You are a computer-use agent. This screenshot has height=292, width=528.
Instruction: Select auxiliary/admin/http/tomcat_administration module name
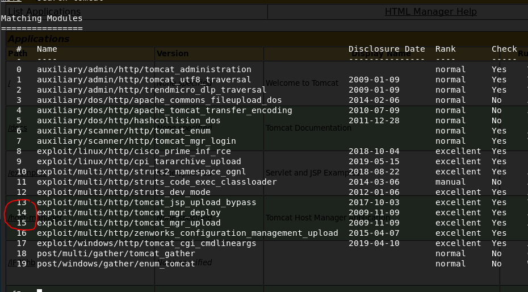tap(144, 69)
